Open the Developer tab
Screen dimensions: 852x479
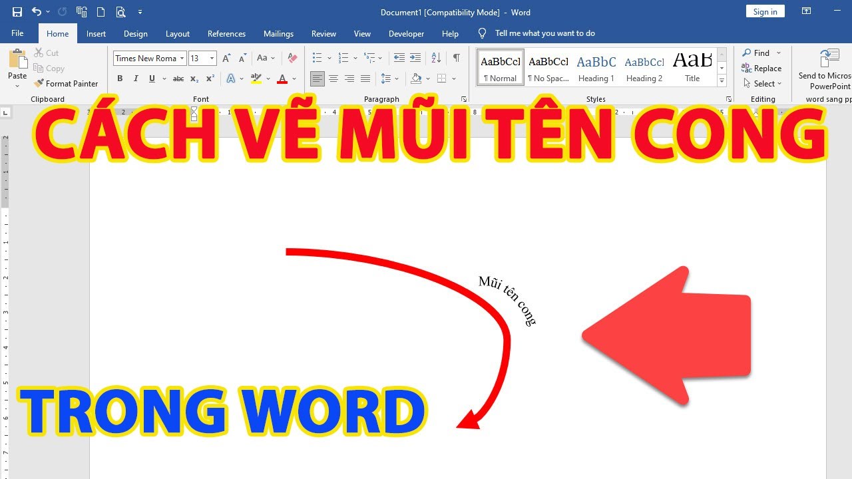coord(406,33)
